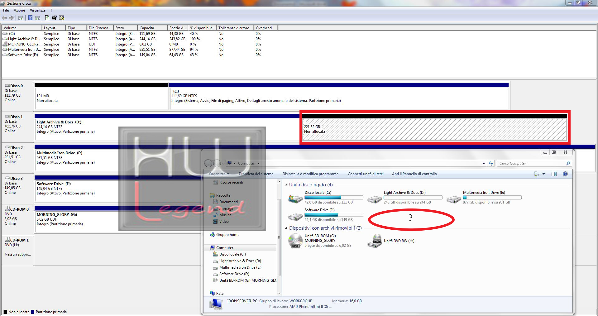The image size is (598, 316).
Task: Select Unità DVD RW (H:) drive icon
Action: click(375, 241)
